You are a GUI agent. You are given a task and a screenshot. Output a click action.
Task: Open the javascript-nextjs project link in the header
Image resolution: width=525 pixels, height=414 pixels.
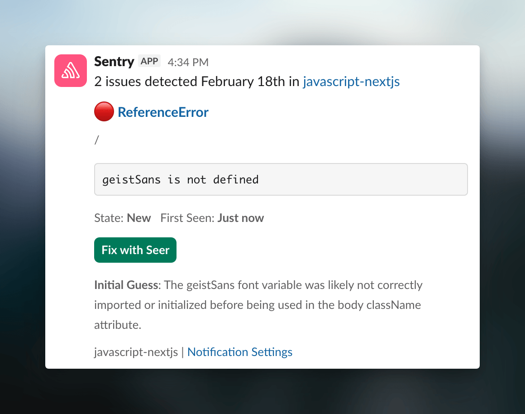(351, 82)
